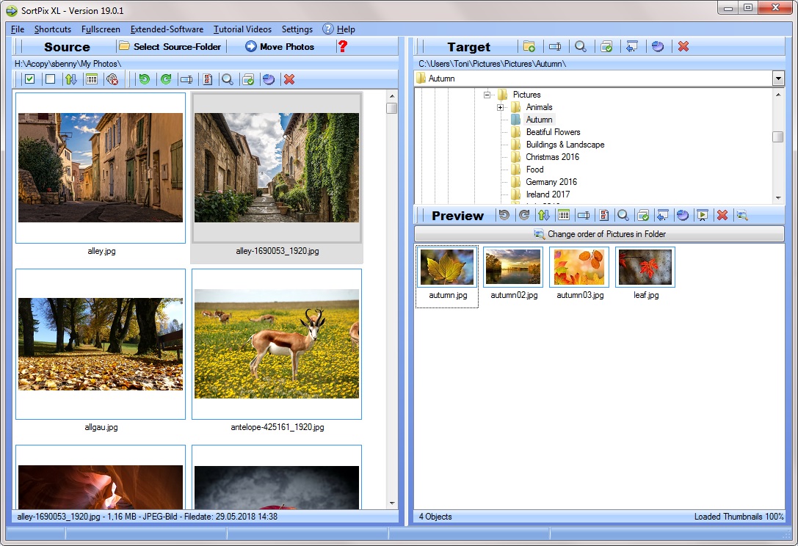Screen dimensions: 798x546
Task: Start the slideshow from the Preview toolbar
Action: tap(703, 215)
